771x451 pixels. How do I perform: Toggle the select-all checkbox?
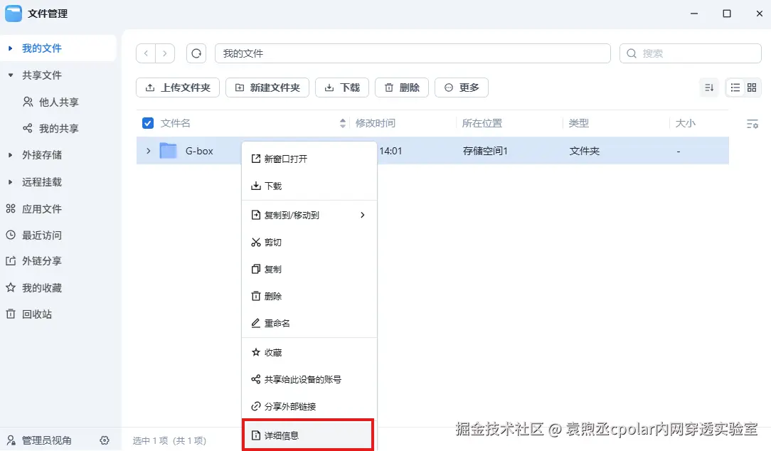click(x=147, y=123)
